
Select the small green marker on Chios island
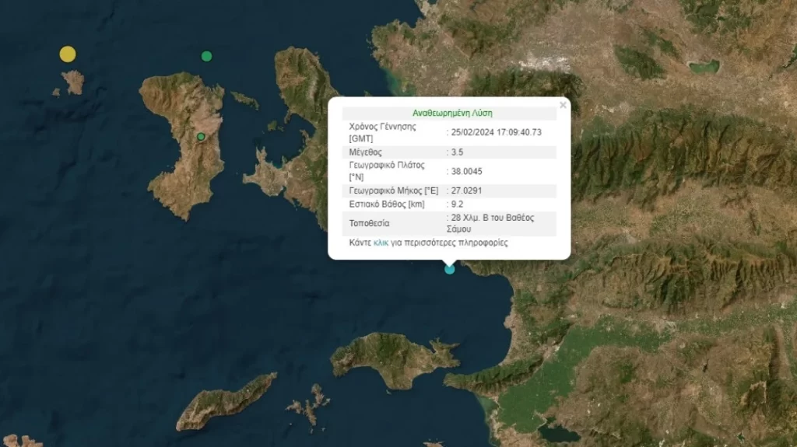pos(201,137)
